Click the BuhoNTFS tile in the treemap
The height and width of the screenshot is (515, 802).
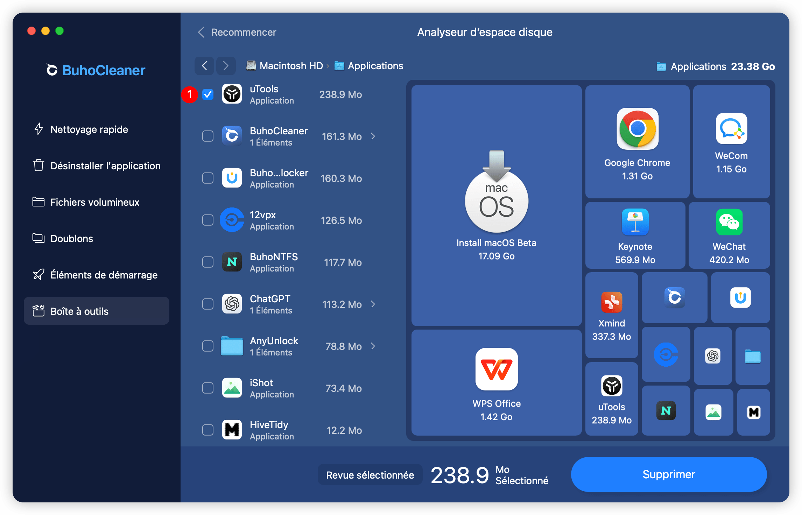click(x=666, y=411)
